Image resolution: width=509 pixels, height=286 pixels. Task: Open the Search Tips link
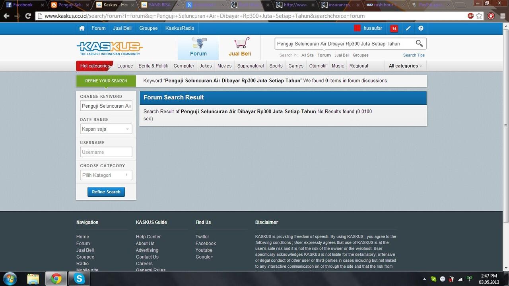coord(414,55)
